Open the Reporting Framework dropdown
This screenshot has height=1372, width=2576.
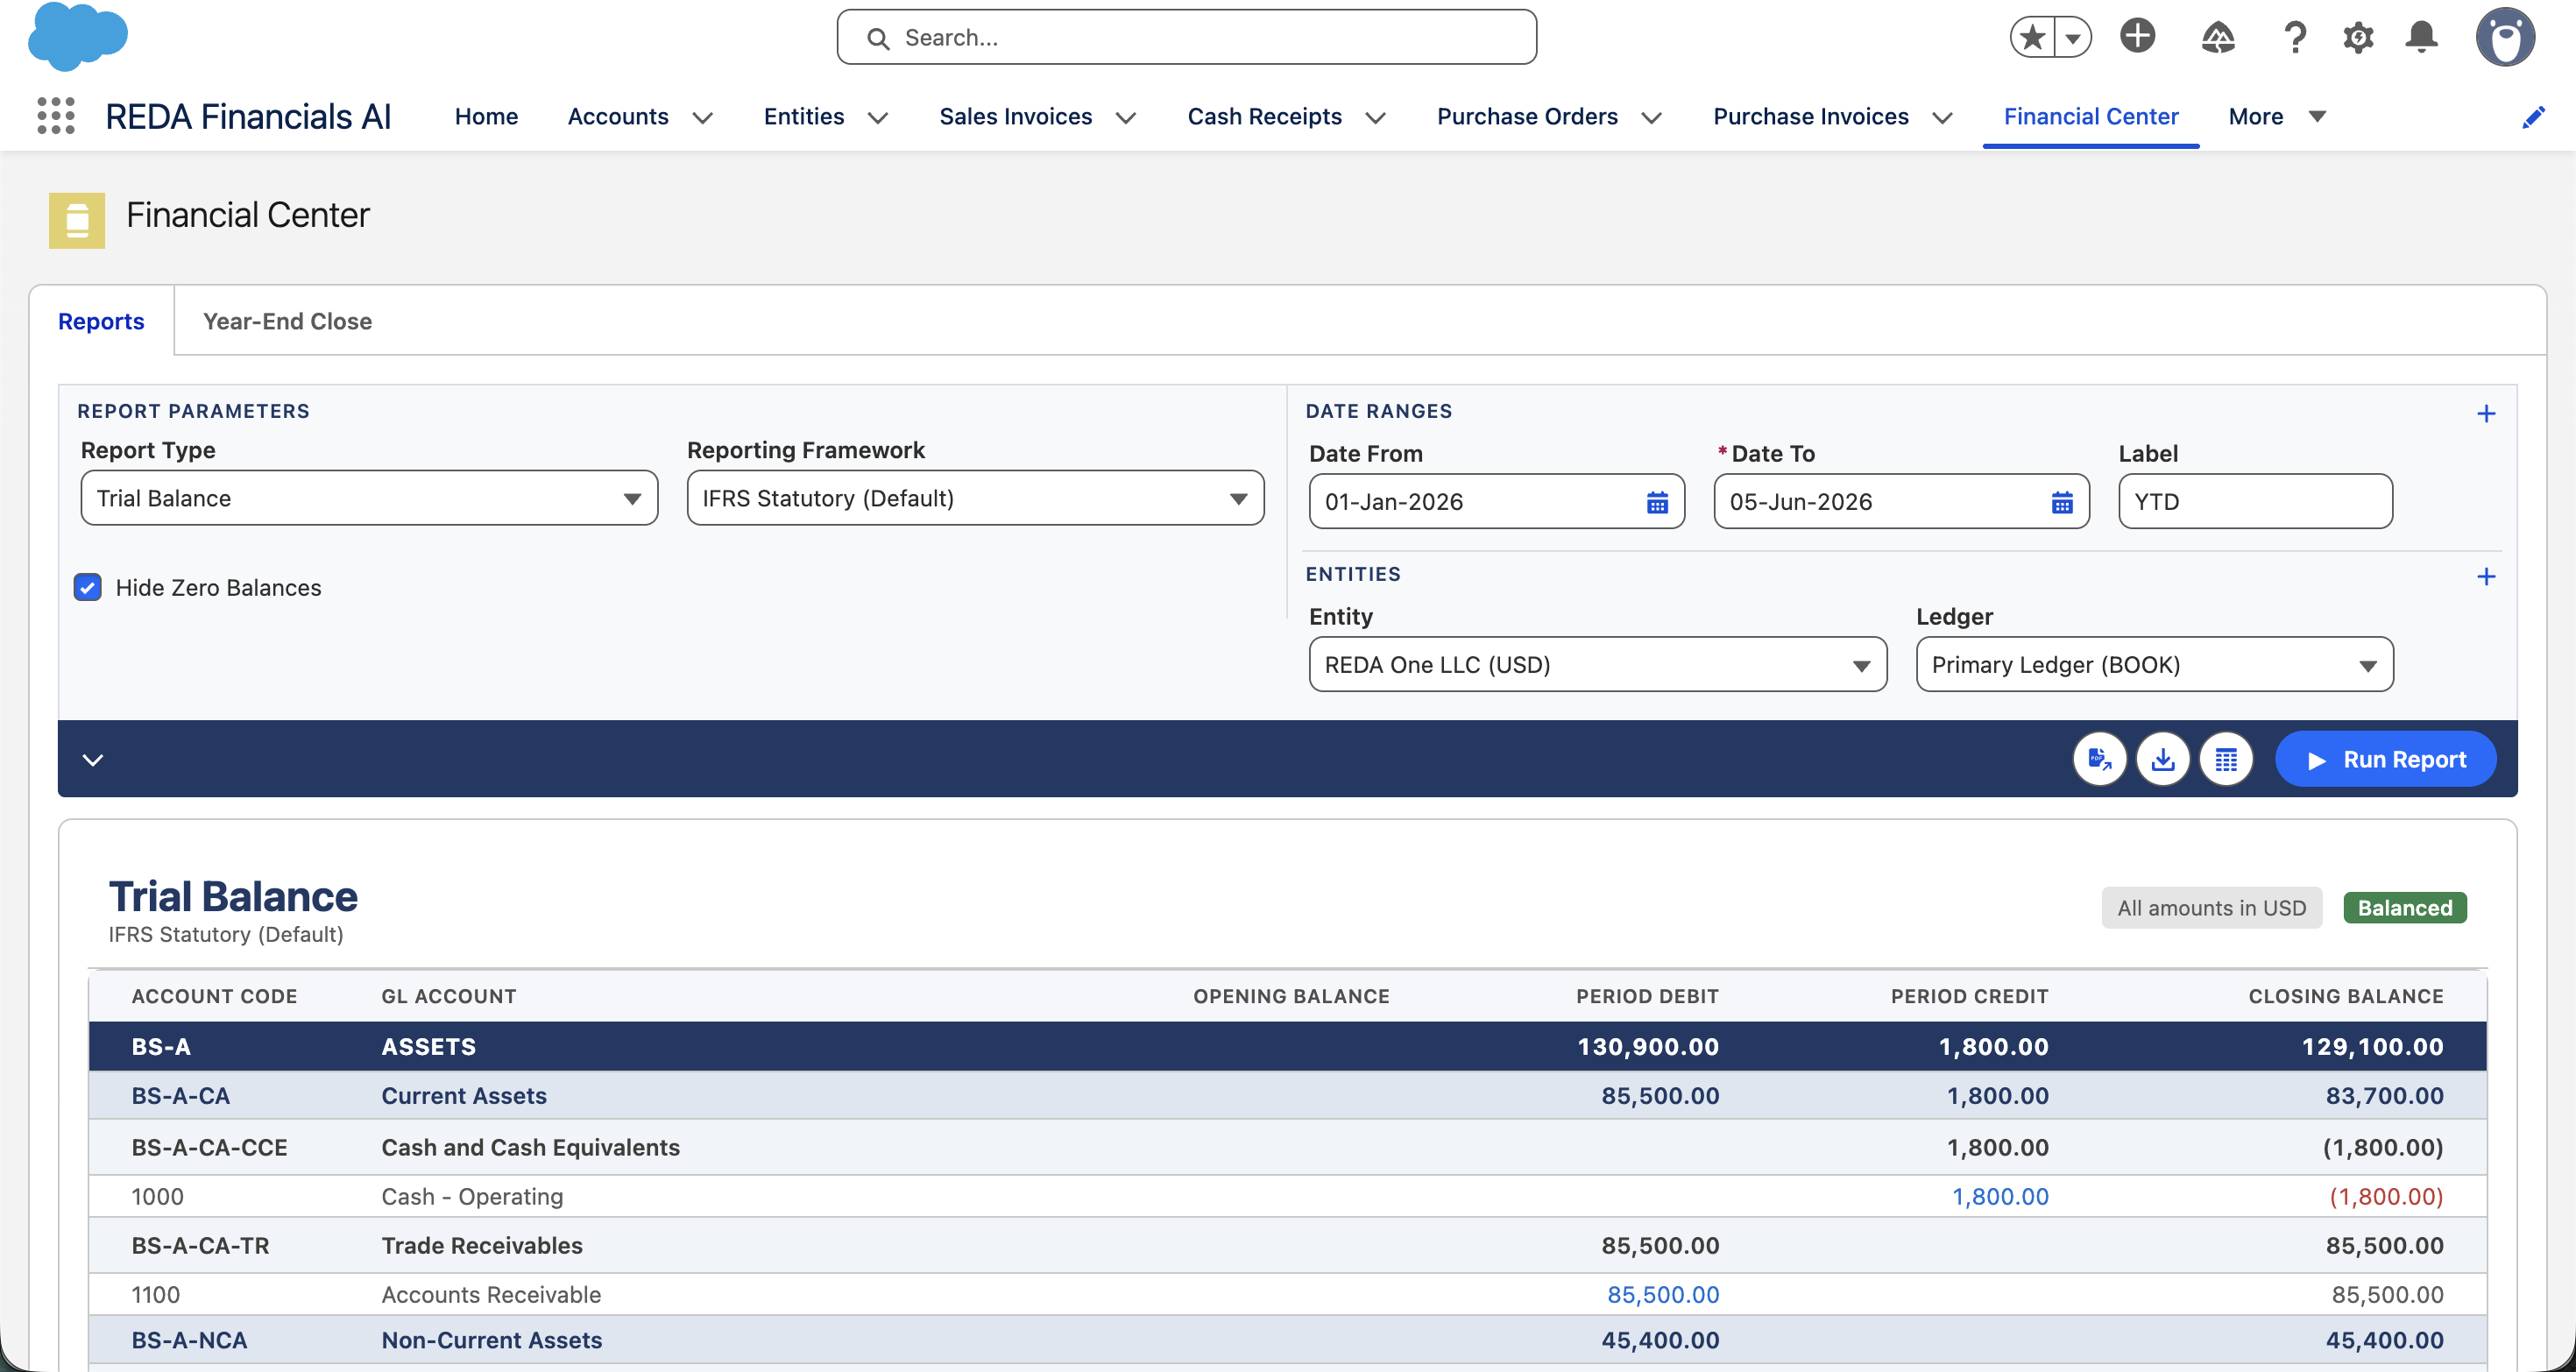[x=975, y=498]
